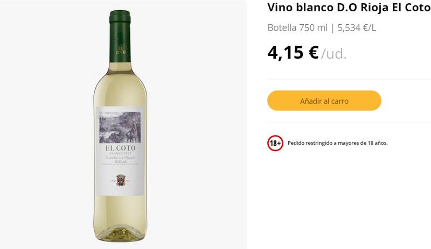Open the Vino blanco D.O Rioja El Coto title
The height and width of the screenshot is (249, 431).
[x=349, y=8]
